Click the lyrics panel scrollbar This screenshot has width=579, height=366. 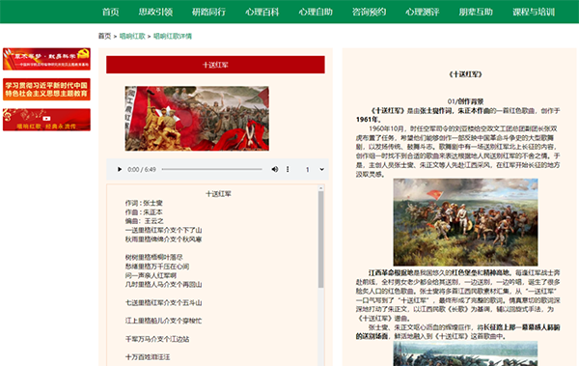(321, 239)
